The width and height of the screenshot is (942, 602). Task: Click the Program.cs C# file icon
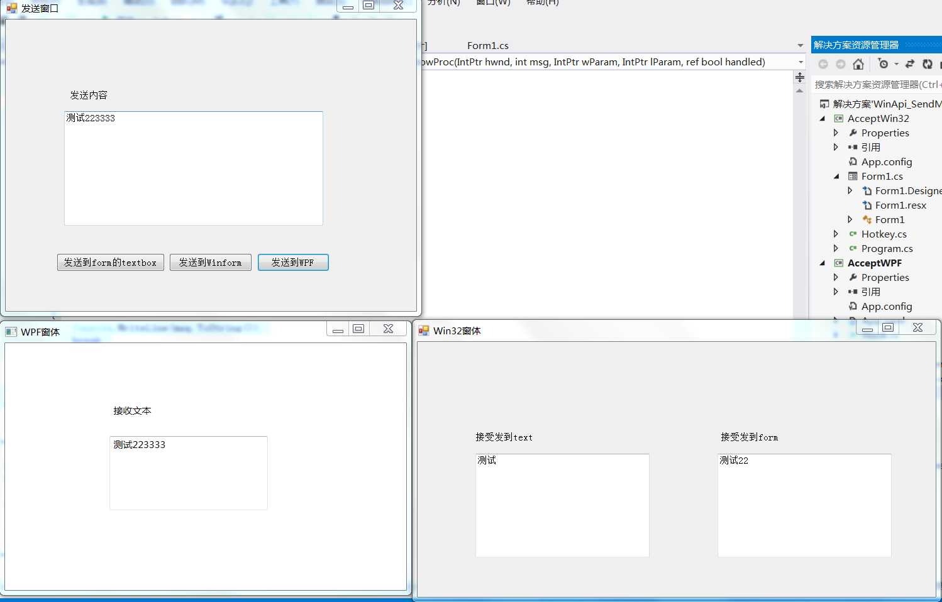[853, 248]
